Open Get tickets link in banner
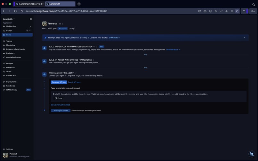 114,38
